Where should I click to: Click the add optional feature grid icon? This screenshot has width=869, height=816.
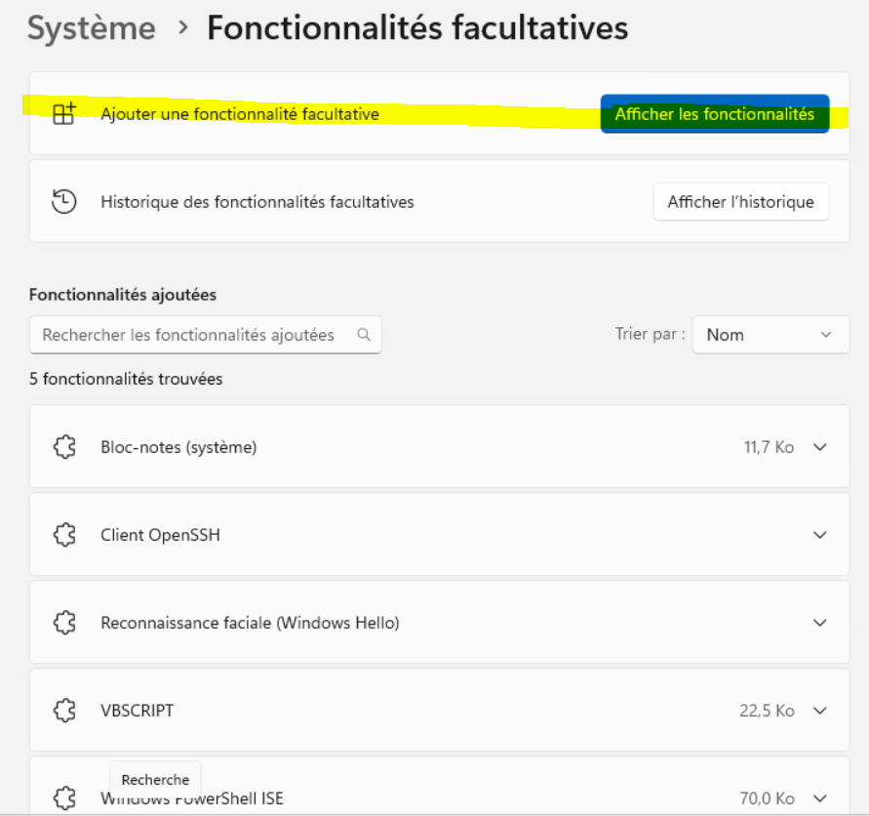64,114
